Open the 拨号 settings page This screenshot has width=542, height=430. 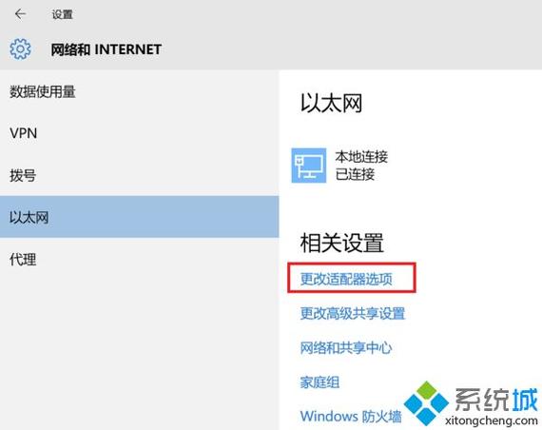139,175
